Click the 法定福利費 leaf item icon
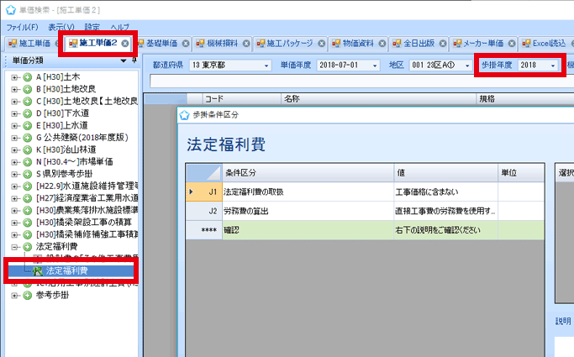The width and height of the screenshot is (574, 357). (x=36, y=271)
